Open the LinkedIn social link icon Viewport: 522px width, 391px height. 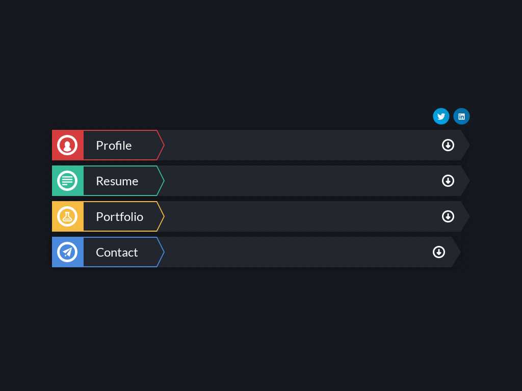pyautogui.click(x=461, y=117)
